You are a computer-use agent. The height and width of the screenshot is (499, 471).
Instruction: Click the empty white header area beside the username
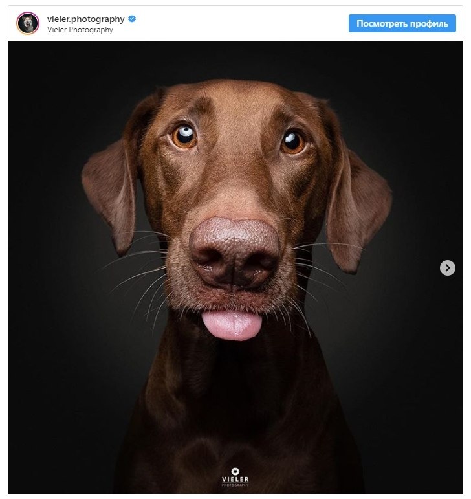(242, 23)
